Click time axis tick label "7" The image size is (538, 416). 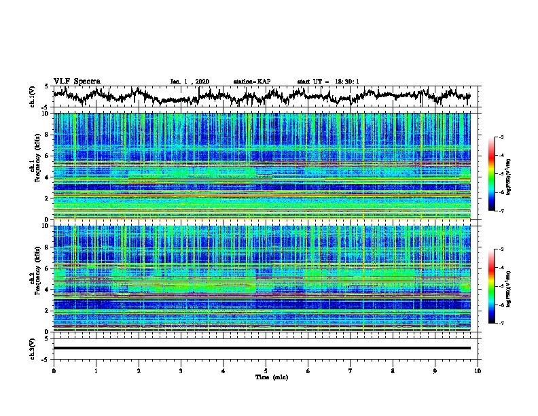351,371
